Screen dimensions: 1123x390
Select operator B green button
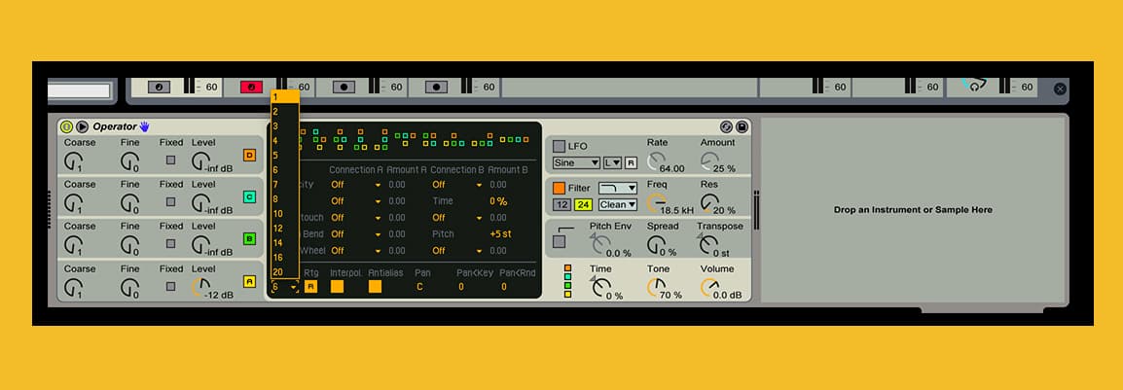coord(249,239)
